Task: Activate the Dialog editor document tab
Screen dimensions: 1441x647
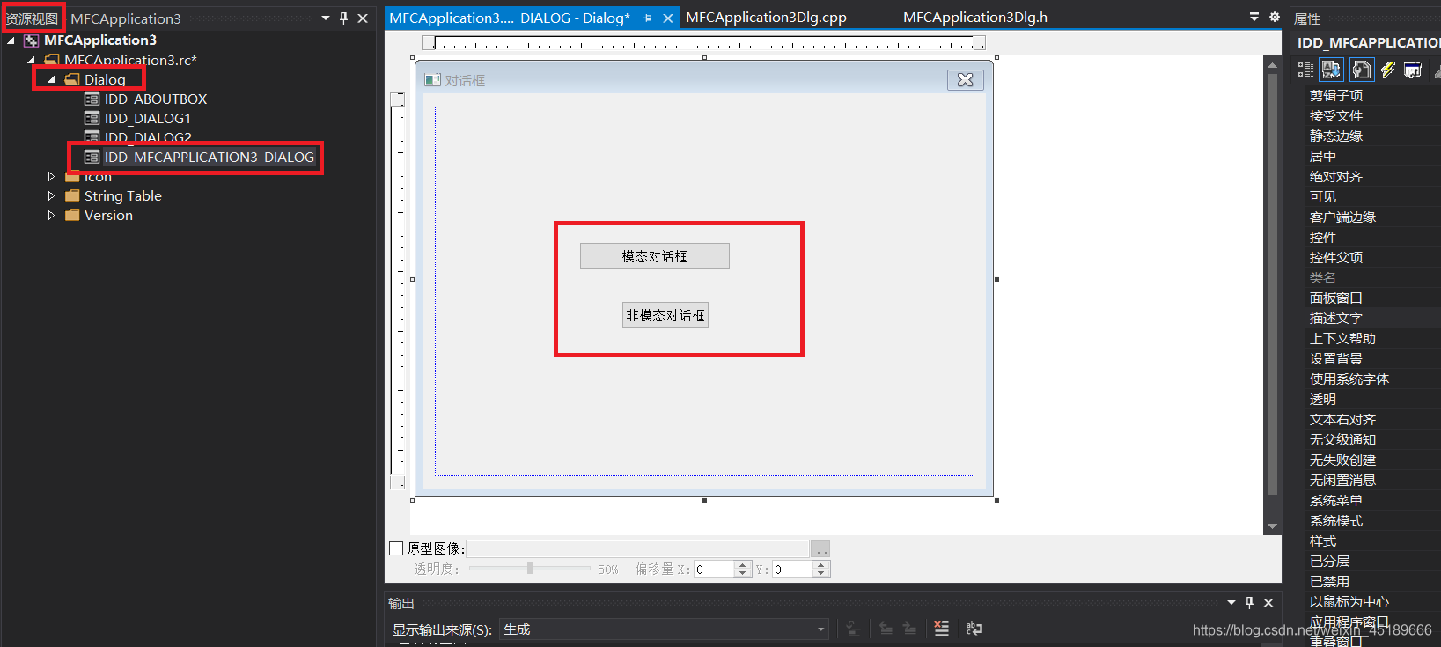Action: tap(510, 18)
